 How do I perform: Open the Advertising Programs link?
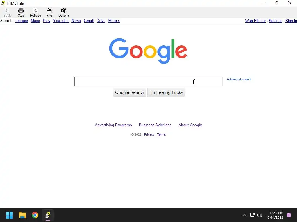tap(113, 125)
